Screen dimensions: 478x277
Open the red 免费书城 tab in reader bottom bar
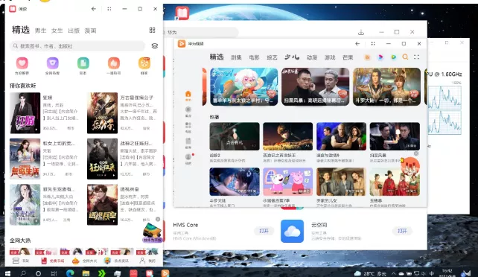pyautogui.click(x=53, y=261)
